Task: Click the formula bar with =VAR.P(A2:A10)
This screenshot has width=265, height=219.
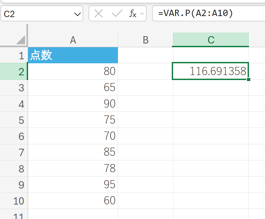Action: pyautogui.click(x=207, y=14)
